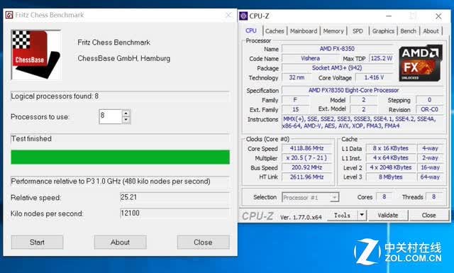Click the green benchmark progress bar
This screenshot has width=454, height=273.
(x=120, y=157)
